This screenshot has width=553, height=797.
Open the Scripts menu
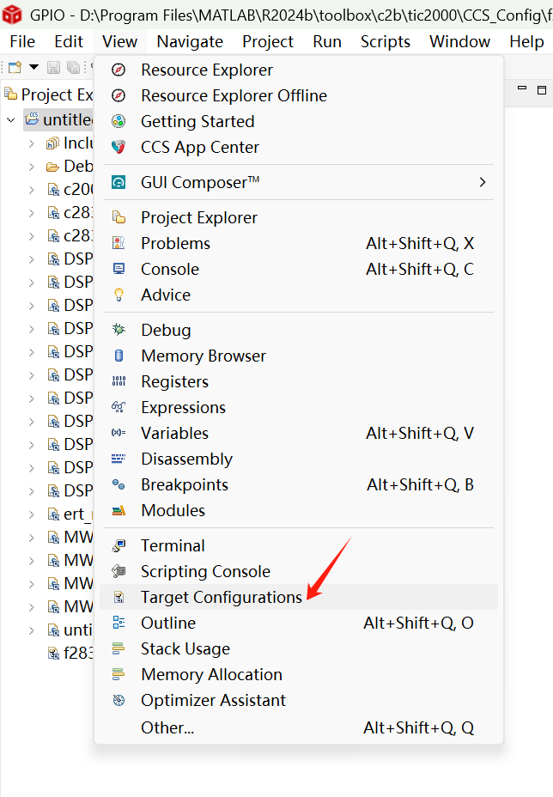pyautogui.click(x=386, y=41)
